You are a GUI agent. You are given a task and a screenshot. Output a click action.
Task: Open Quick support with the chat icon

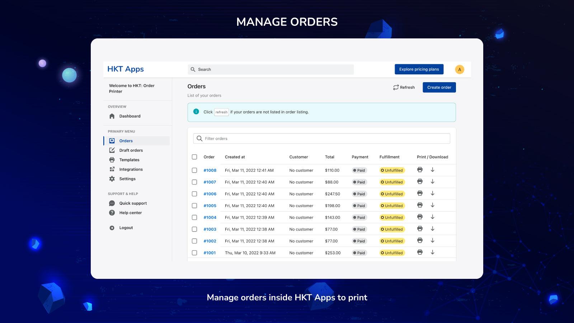coord(112,203)
